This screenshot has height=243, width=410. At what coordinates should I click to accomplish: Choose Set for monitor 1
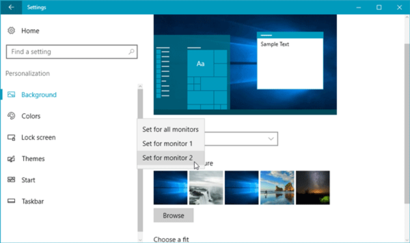170,143
